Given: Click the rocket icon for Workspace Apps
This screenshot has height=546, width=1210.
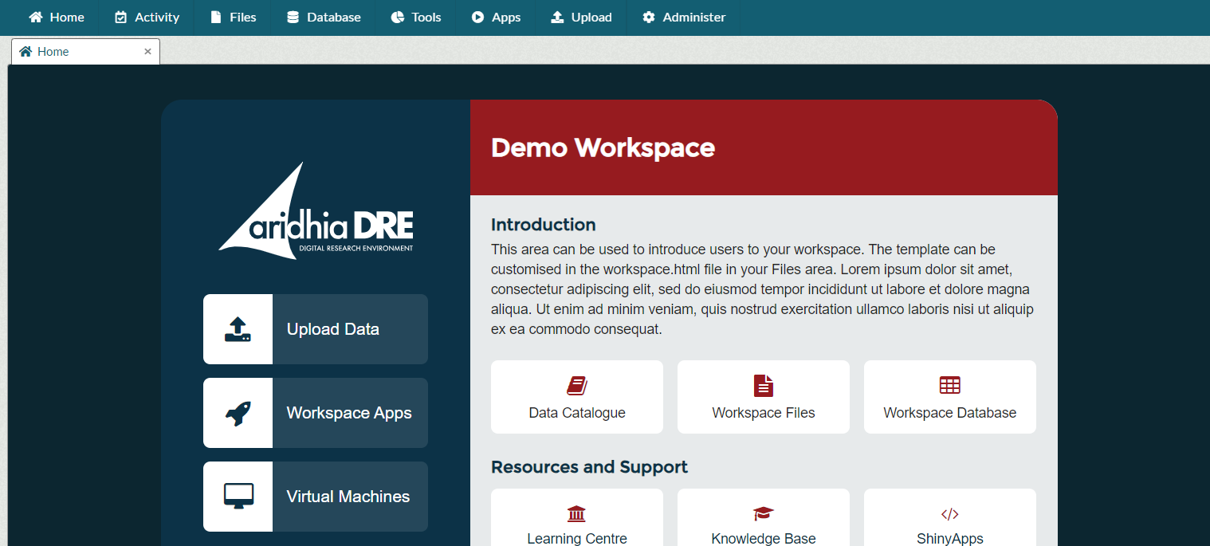Looking at the screenshot, I should coord(238,413).
